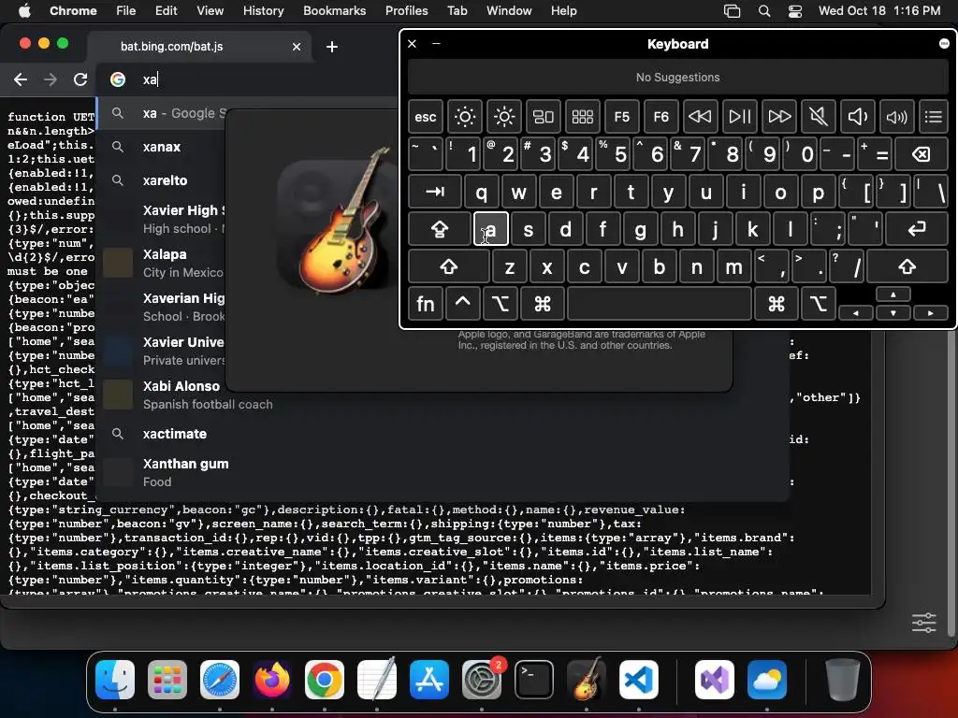Image resolution: width=958 pixels, height=718 pixels.
Task: Click the return key on the keyboard
Action: (x=917, y=229)
